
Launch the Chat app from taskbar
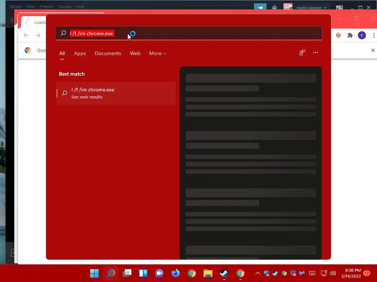[x=159, y=273]
